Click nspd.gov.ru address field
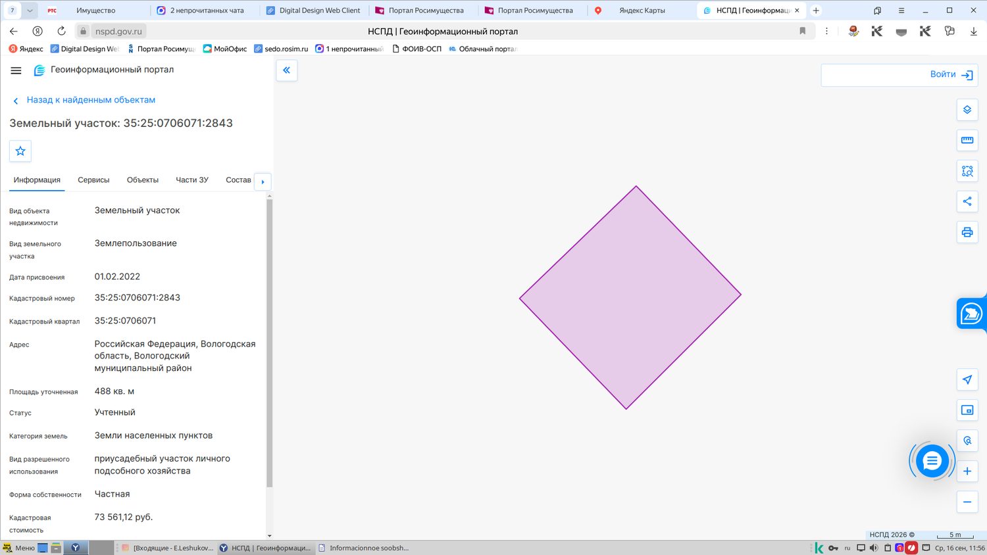The image size is (987, 555). [x=118, y=31]
